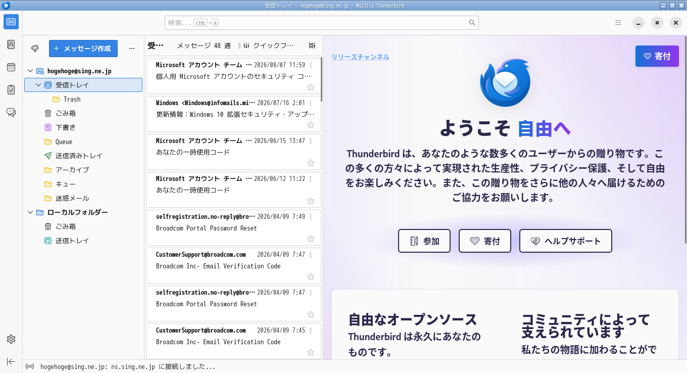
Task: Open the Tasks space
Action: [11, 89]
